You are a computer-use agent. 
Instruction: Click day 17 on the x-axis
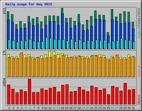pos(75,108)
